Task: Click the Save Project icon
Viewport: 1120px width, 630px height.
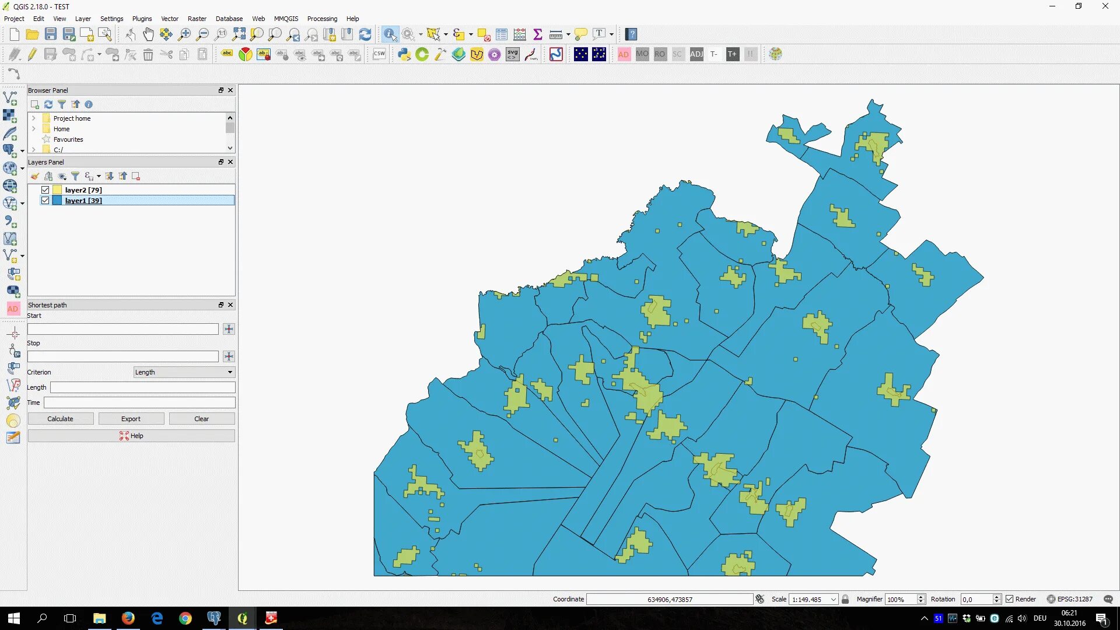Action: tap(51, 34)
